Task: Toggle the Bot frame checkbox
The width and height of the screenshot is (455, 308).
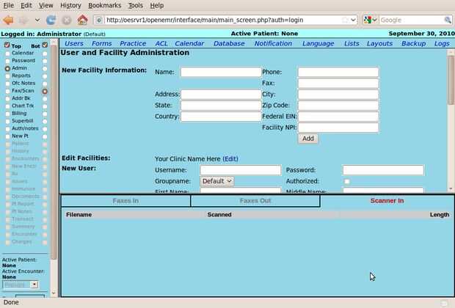Action: coord(45,45)
